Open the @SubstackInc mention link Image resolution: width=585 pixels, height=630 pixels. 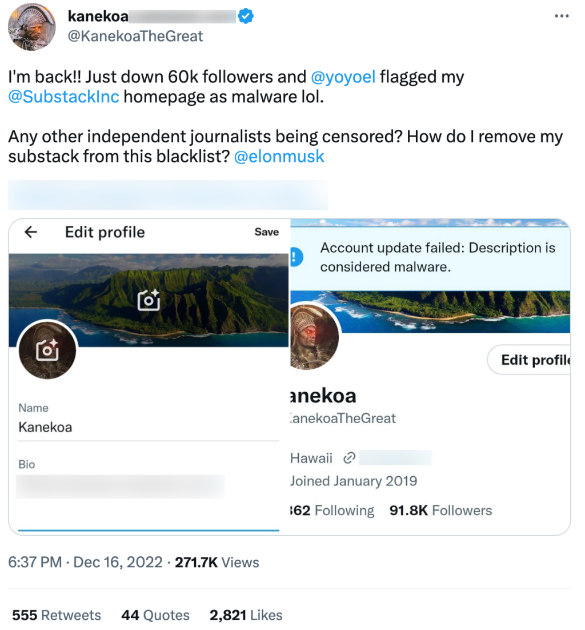(64, 96)
